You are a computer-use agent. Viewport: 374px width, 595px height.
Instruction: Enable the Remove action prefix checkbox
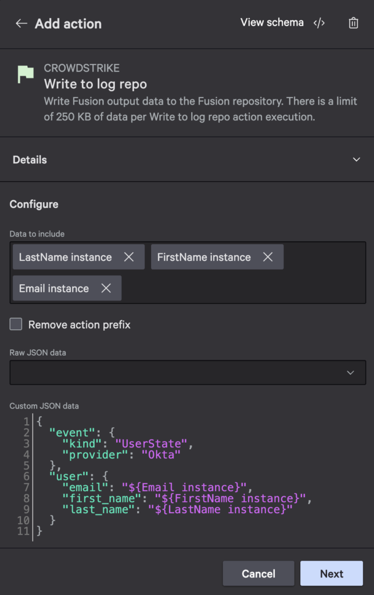click(x=16, y=325)
